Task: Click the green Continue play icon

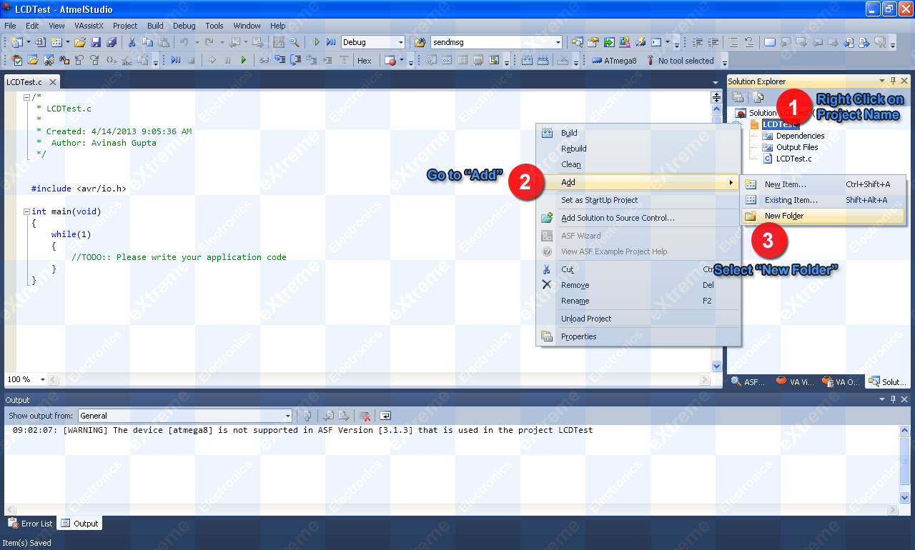Action: tap(244, 61)
